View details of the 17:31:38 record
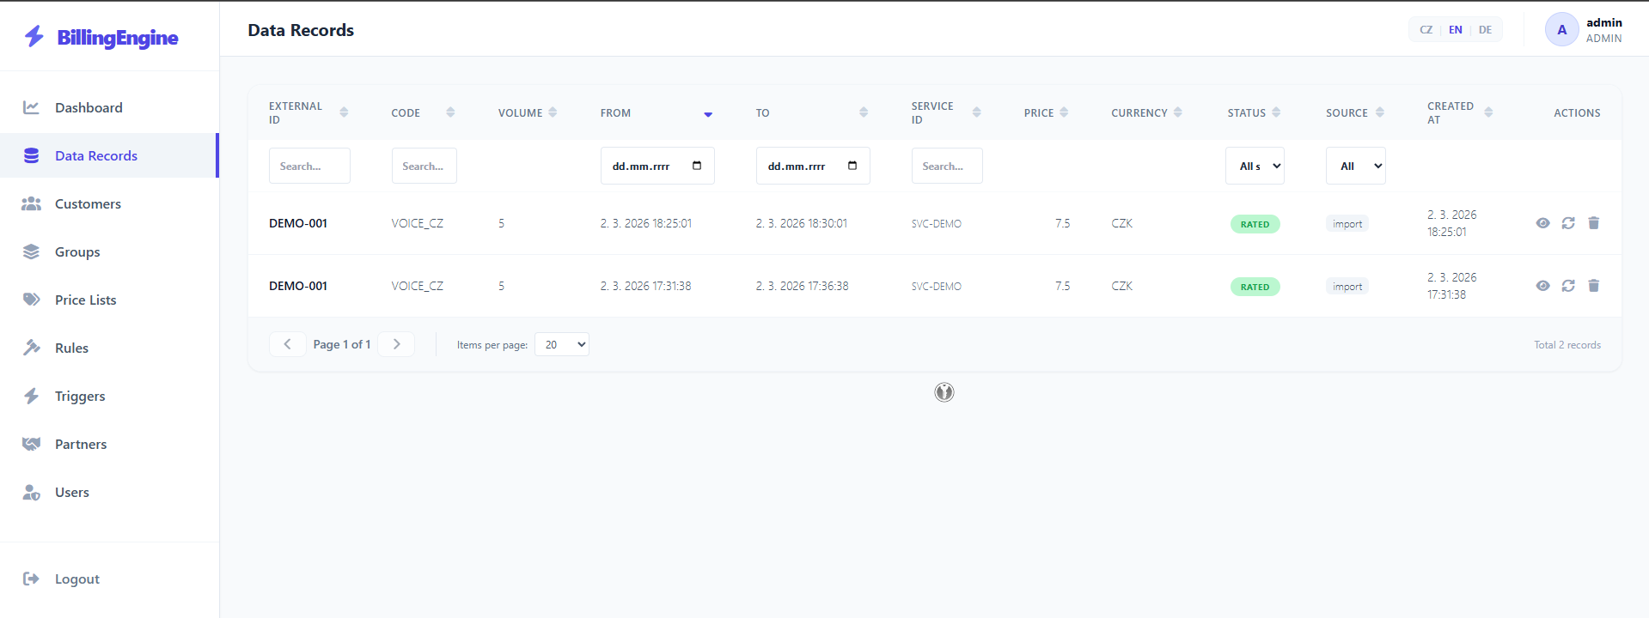This screenshot has height=618, width=1649. [1543, 286]
